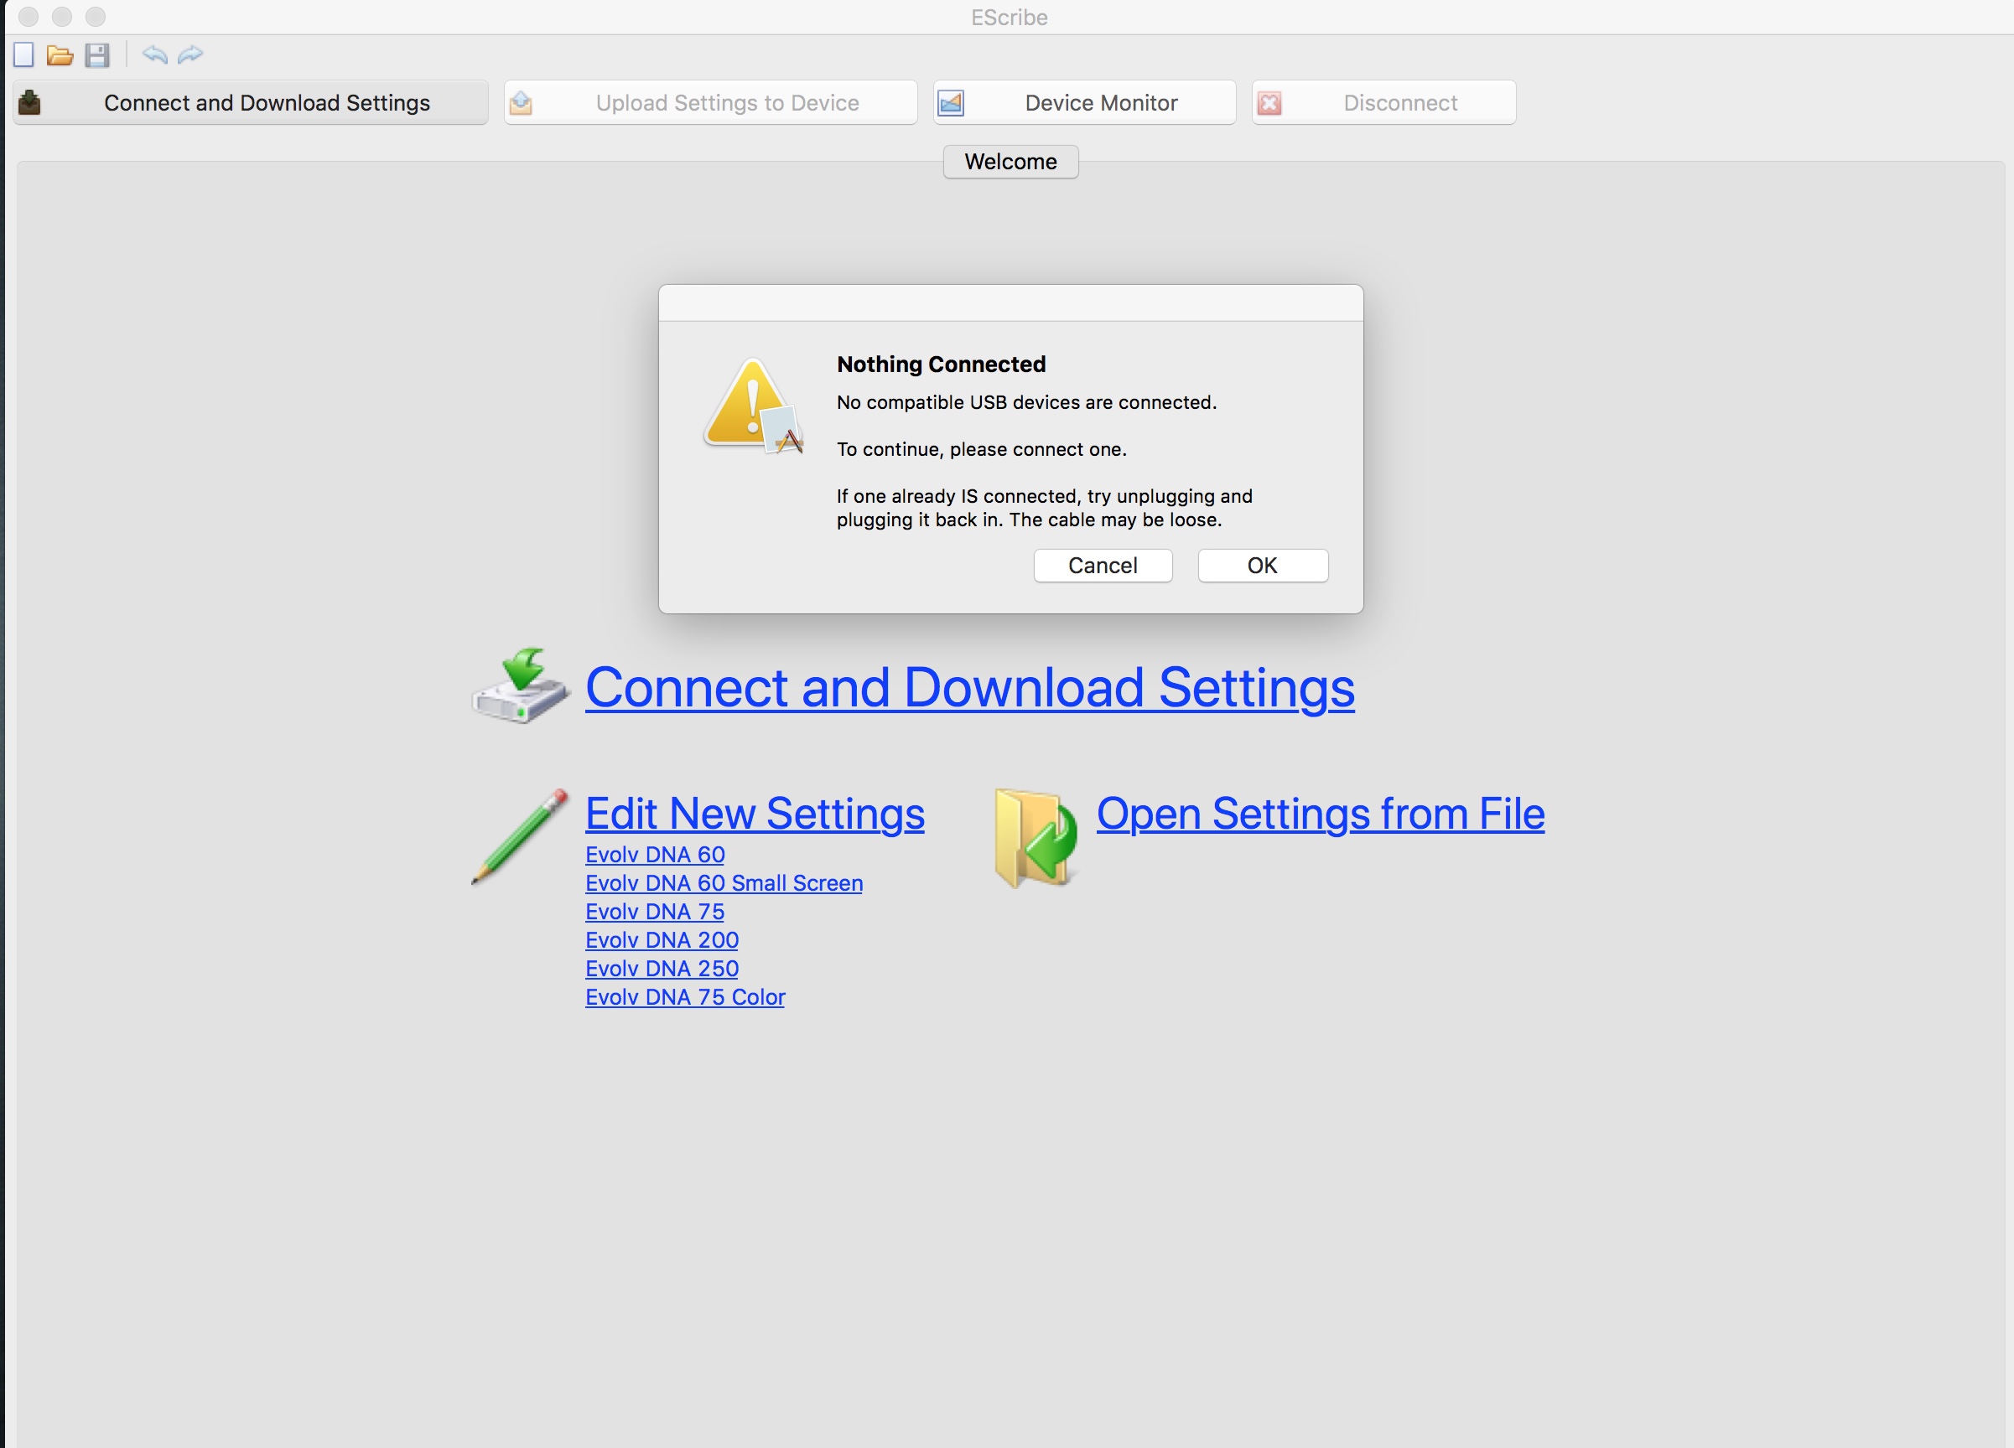Click the EScribe window title
This screenshot has height=1448, width=2014.
[1009, 18]
